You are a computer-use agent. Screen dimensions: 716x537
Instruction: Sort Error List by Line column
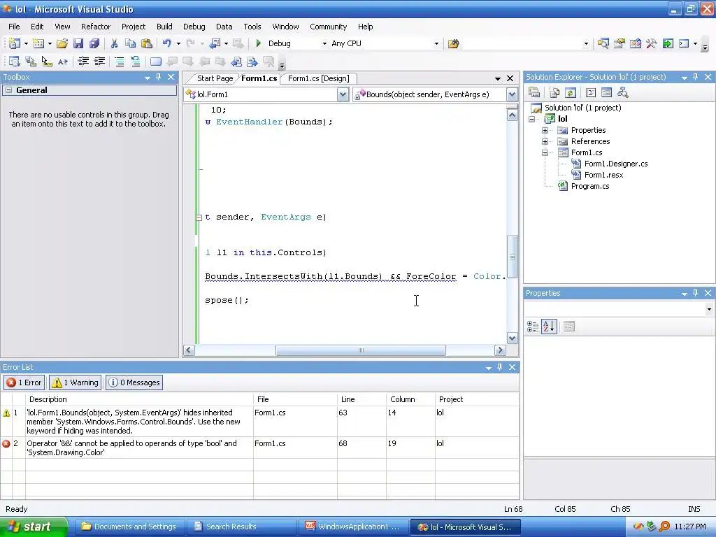pos(361,399)
